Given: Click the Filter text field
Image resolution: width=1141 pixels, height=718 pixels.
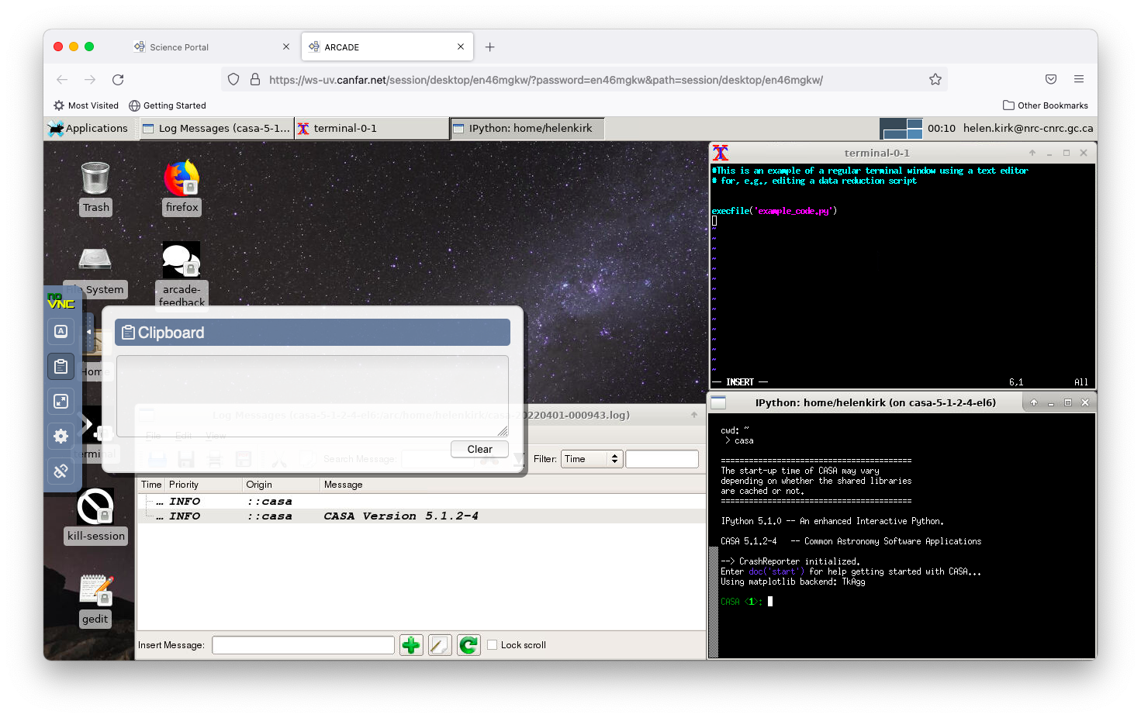Looking at the screenshot, I should (662, 459).
